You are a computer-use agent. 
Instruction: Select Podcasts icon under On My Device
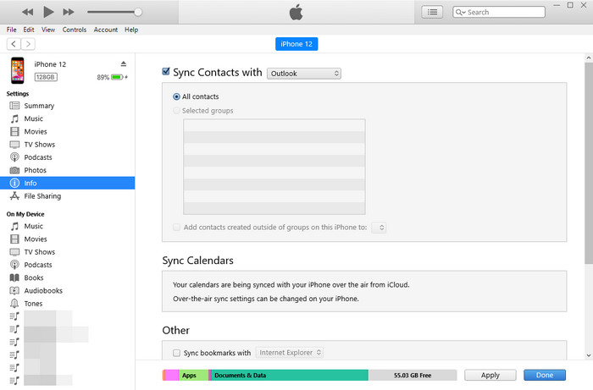point(14,265)
